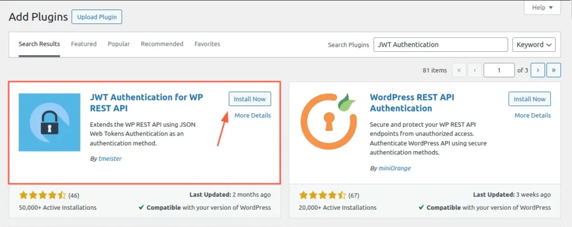This screenshot has height=227, width=572.
Task: Visit author miniOrange link
Action: point(395,168)
